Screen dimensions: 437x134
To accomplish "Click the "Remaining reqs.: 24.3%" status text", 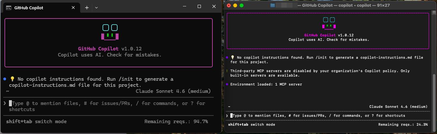I will click(x=403, y=124).
